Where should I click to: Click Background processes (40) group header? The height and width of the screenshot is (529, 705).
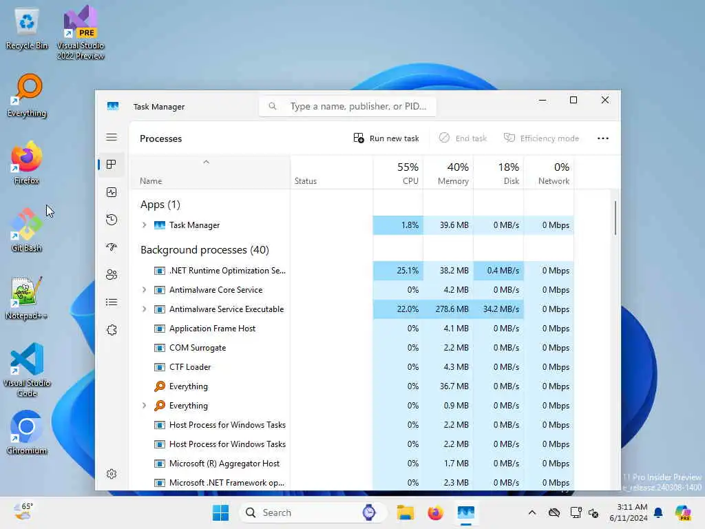tap(204, 249)
